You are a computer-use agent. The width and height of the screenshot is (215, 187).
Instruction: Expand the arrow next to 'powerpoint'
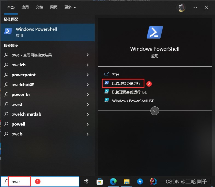tap(88, 75)
